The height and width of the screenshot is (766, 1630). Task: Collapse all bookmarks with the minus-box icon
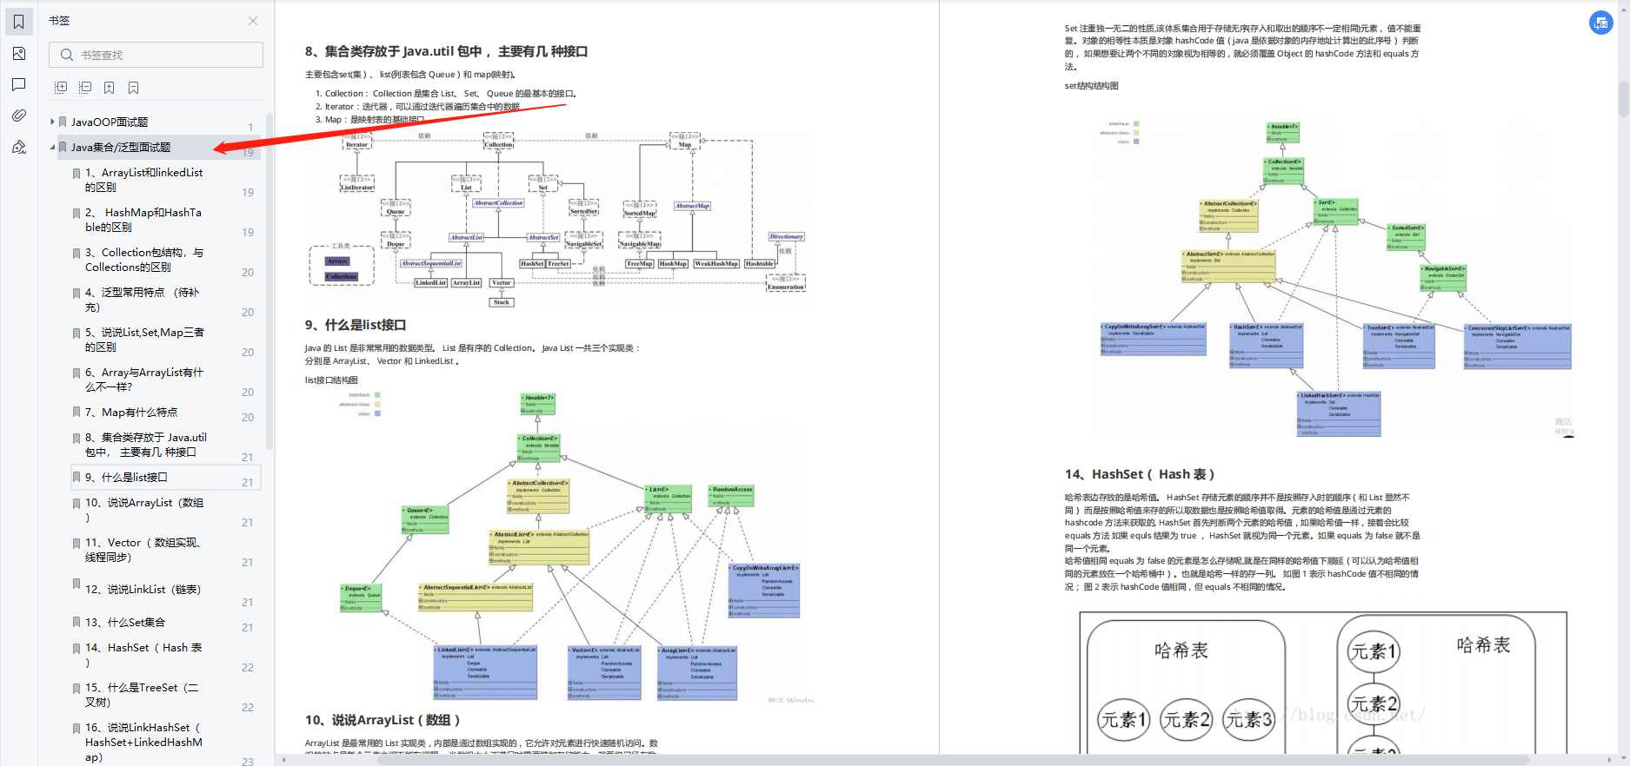click(x=85, y=88)
